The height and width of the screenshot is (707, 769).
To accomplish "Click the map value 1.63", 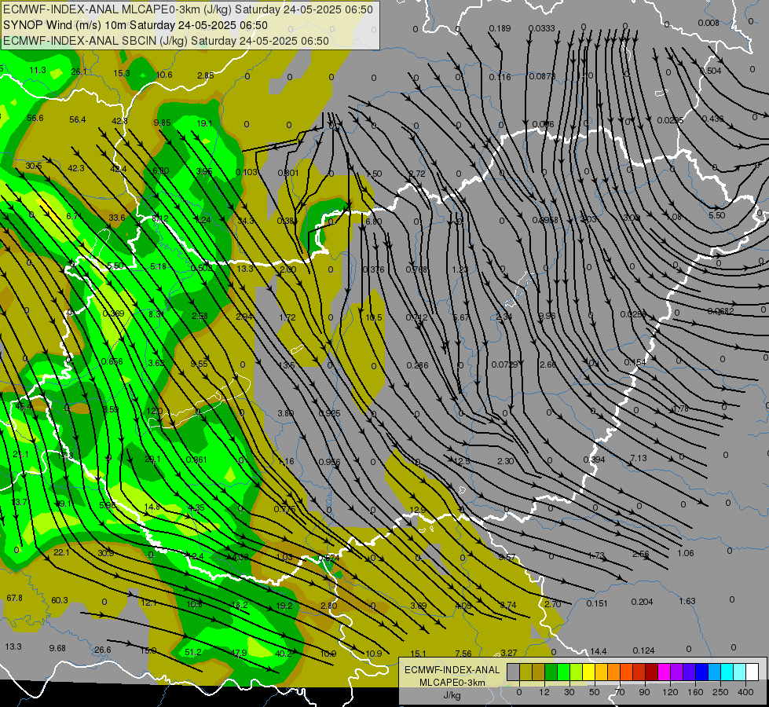I will [687, 601].
